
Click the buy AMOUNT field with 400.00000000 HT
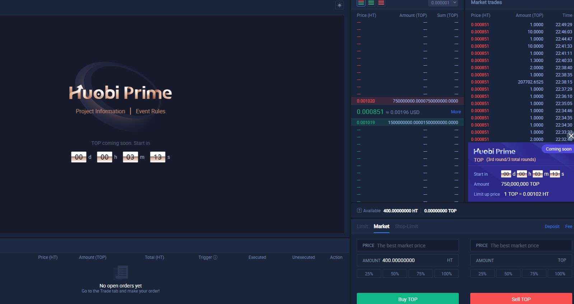point(408,260)
